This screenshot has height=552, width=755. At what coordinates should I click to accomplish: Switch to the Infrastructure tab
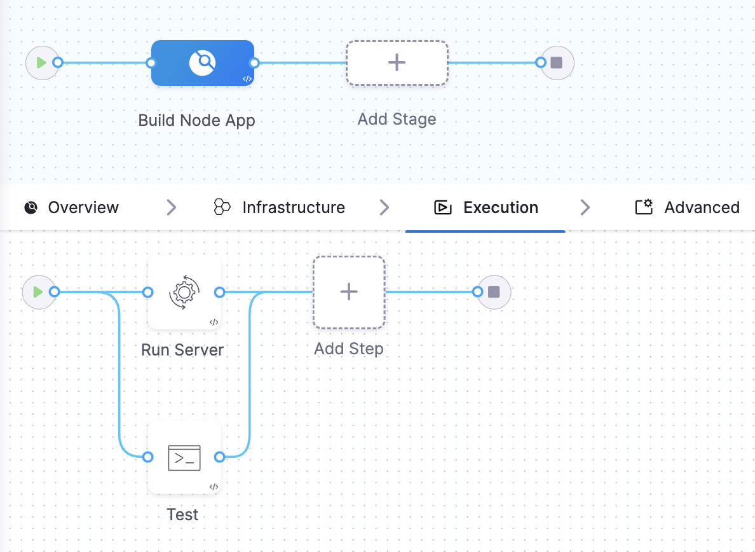point(279,207)
